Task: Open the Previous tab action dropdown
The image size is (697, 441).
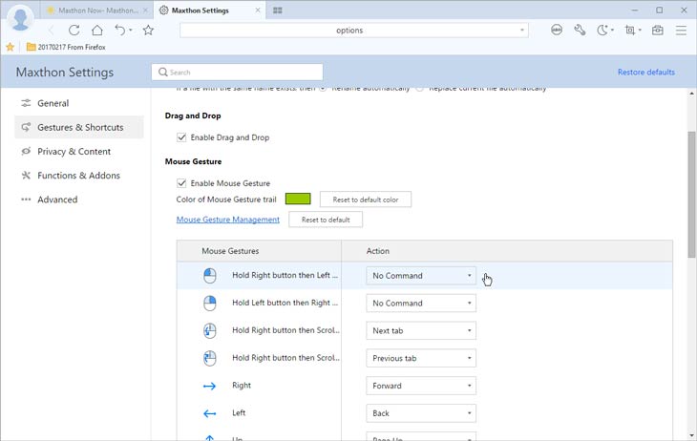Action: pyautogui.click(x=421, y=358)
